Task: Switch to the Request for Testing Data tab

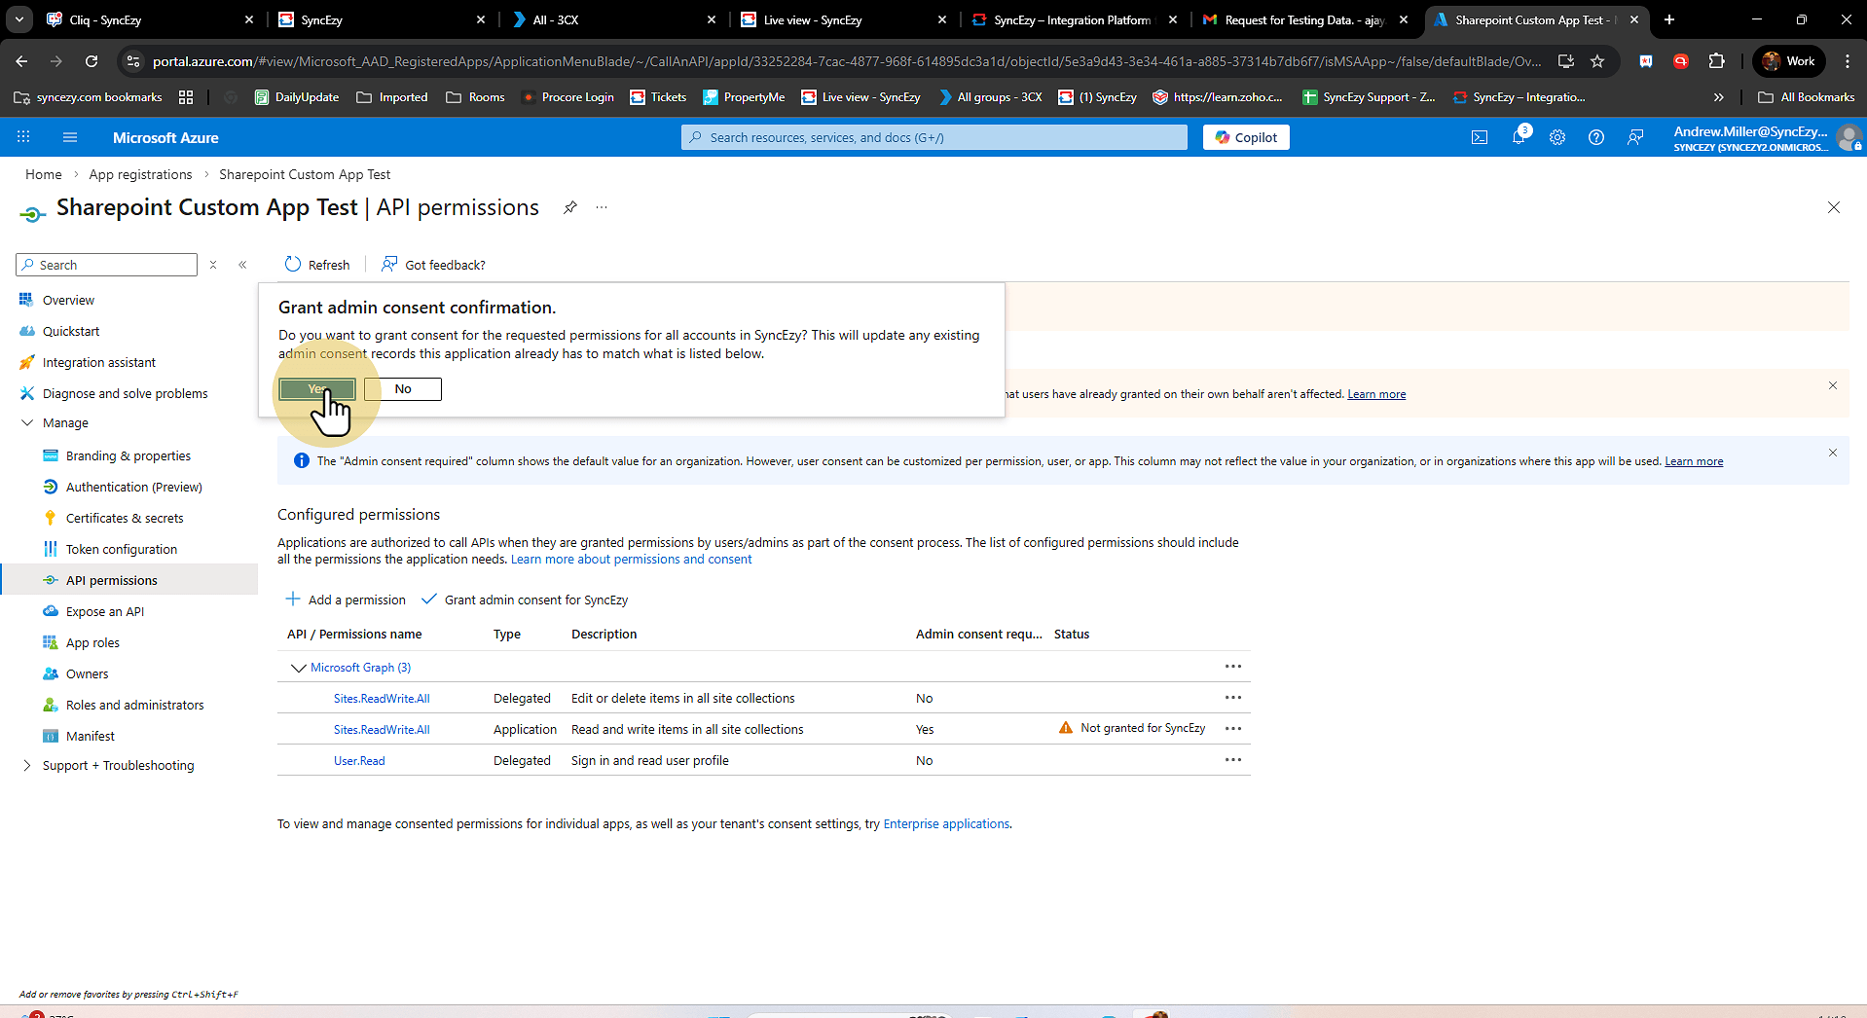Action: point(1302,19)
